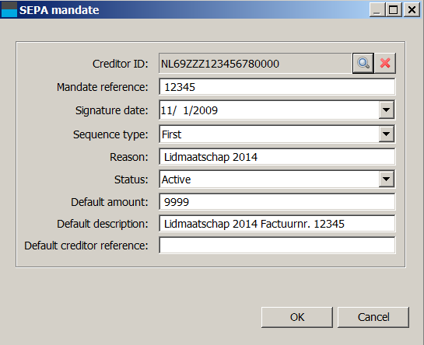
Task: Click the read-only Creditor ID field
Action: 255,64
